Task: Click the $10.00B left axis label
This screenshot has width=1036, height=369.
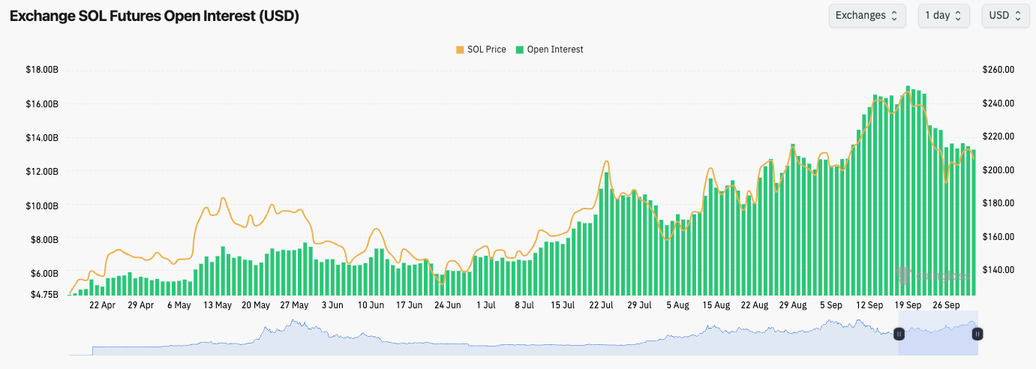Action: (x=41, y=205)
